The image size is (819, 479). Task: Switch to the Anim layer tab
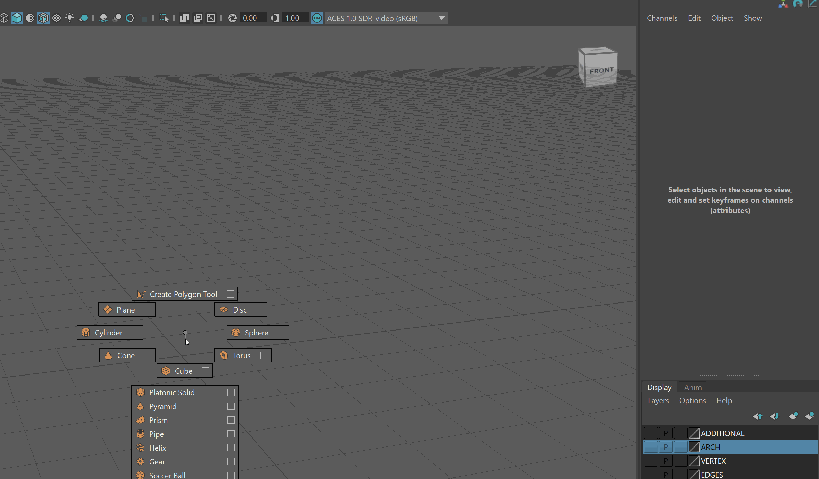click(x=693, y=388)
